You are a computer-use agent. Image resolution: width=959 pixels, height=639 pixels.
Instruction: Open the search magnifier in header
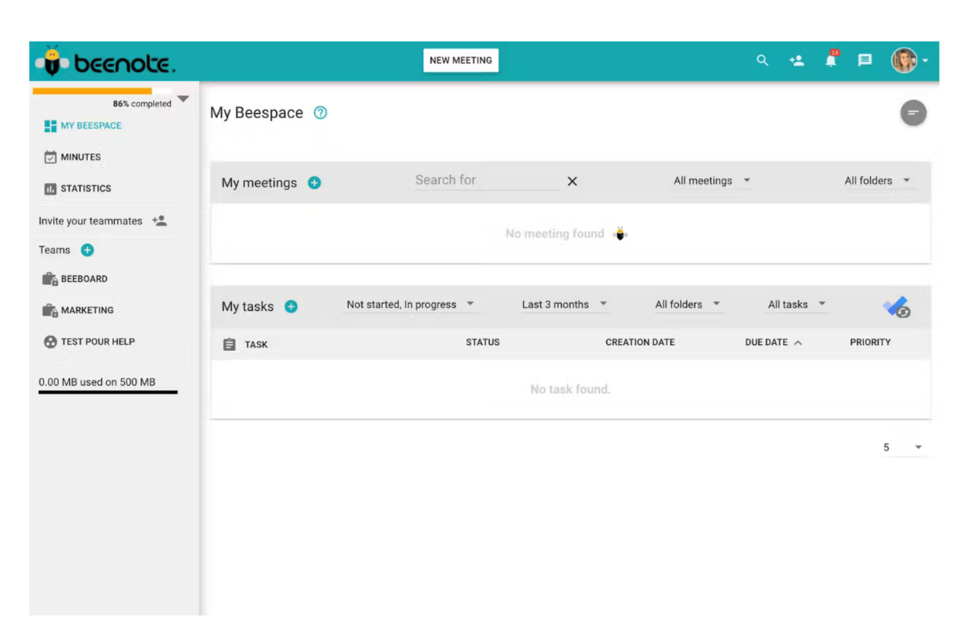pos(763,60)
